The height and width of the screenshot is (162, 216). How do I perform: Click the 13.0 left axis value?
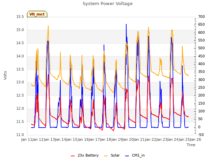[20, 82]
